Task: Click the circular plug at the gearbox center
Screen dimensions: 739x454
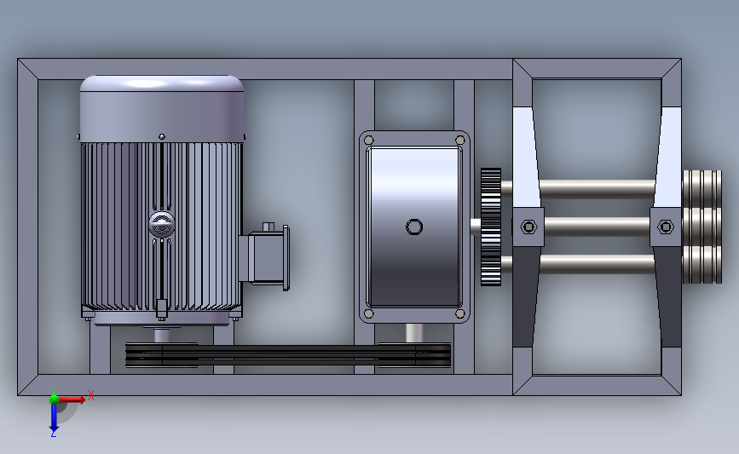Action: [x=414, y=227]
